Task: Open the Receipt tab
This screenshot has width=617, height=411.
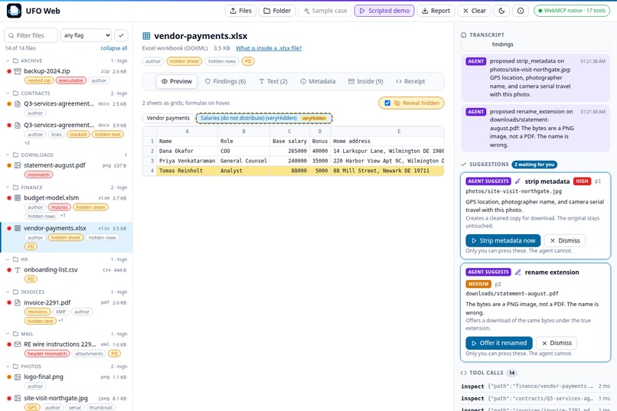Action: pyautogui.click(x=410, y=81)
